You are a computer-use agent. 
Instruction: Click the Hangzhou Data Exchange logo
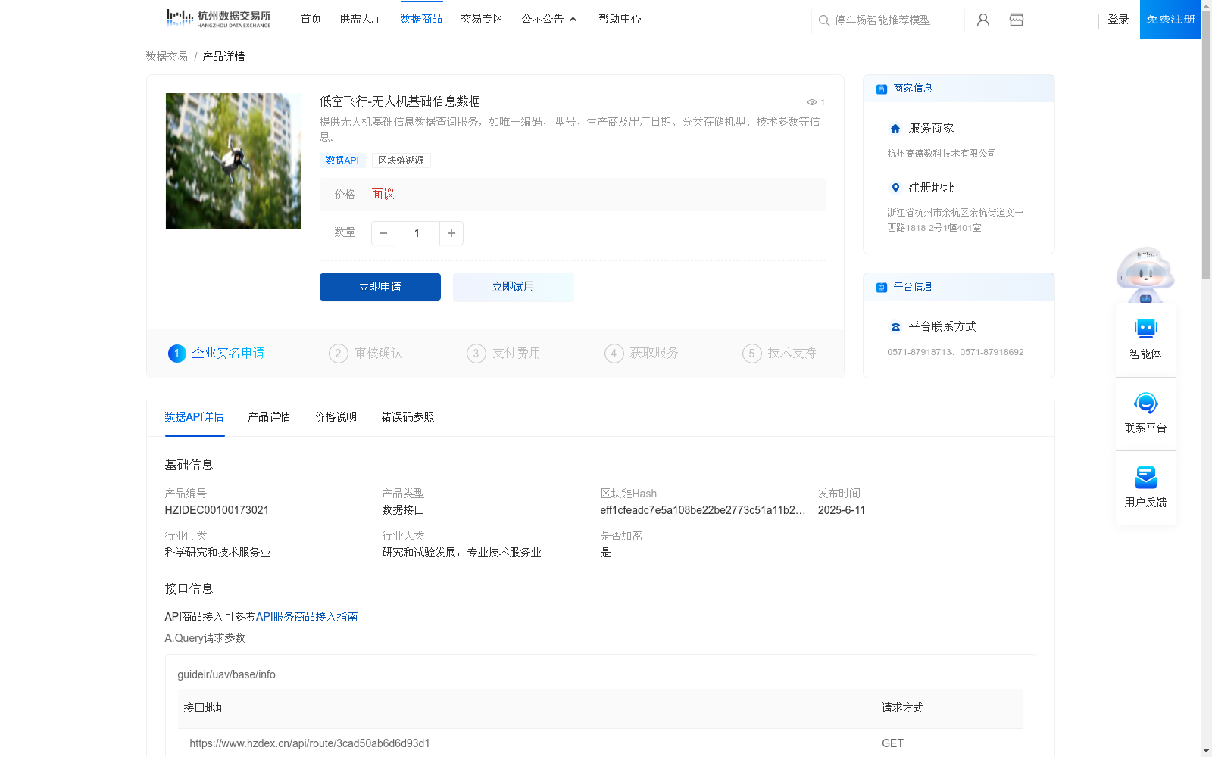(218, 18)
